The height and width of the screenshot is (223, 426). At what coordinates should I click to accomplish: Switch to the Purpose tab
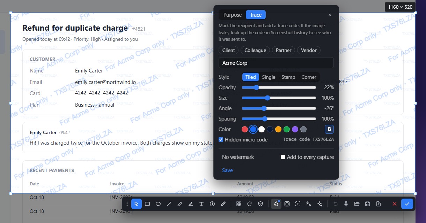pyautogui.click(x=233, y=15)
